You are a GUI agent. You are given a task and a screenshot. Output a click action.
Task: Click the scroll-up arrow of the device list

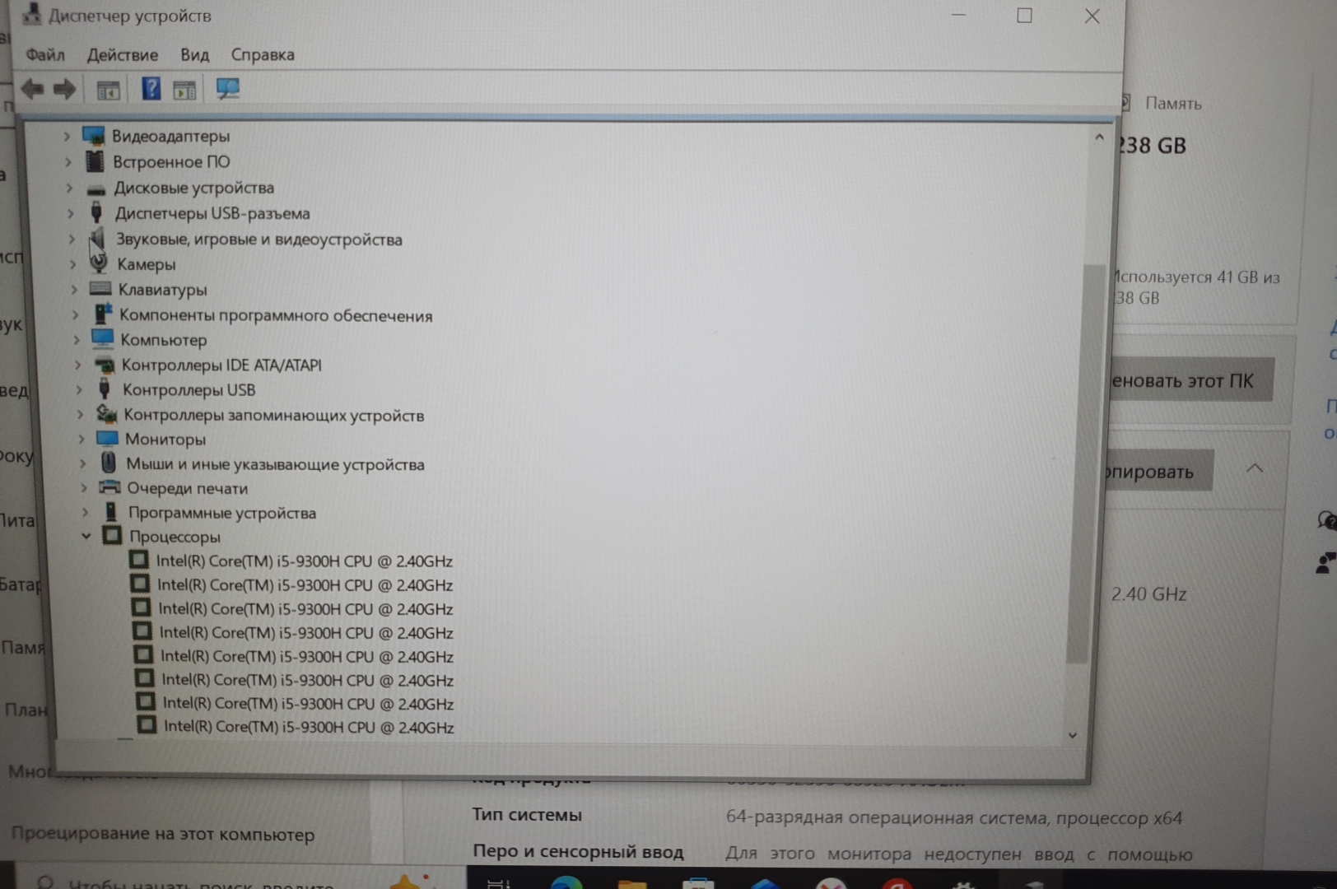[1099, 138]
